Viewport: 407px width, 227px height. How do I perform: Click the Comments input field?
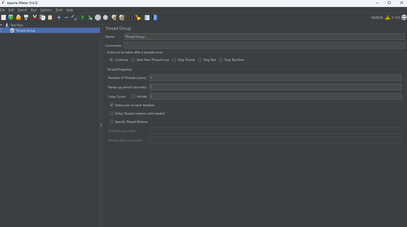point(264,45)
